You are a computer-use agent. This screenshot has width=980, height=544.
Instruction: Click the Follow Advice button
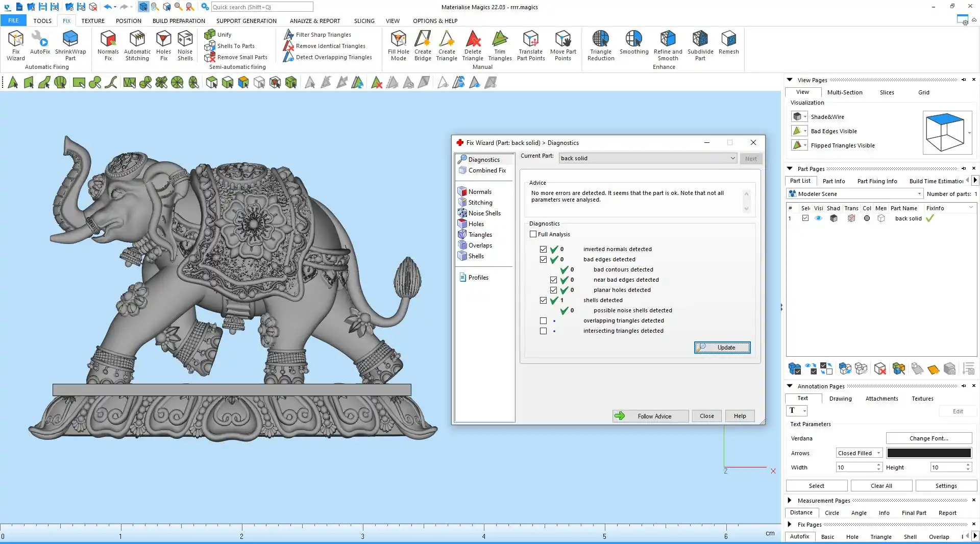click(650, 416)
